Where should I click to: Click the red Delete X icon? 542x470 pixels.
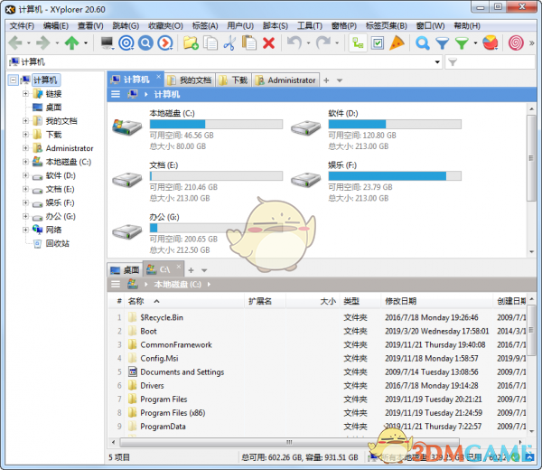click(268, 42)
